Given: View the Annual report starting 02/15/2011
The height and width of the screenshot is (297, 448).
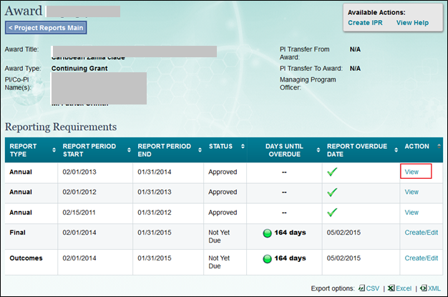Looking at the screenshot, I should [x=412, y=213].
